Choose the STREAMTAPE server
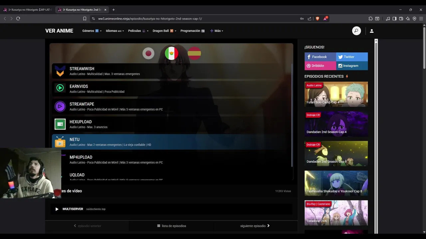This screenshot has width=426, height=239. 171,107
